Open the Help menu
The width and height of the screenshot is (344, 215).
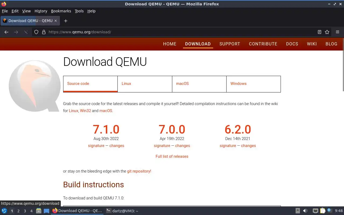[x=91, y=11]
